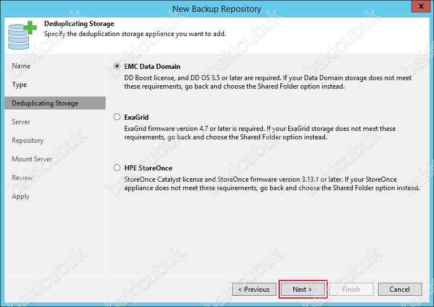Go back with the < Previous button

tap(254, 290)
